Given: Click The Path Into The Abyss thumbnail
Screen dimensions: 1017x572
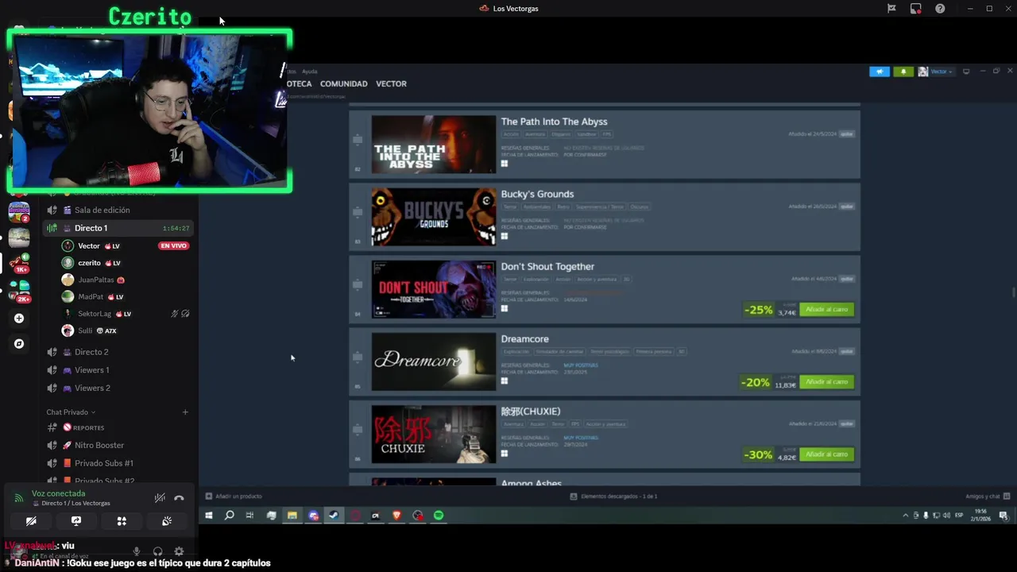Looking at the screenshot, I should pyautogui.click(x=434, y=145).
